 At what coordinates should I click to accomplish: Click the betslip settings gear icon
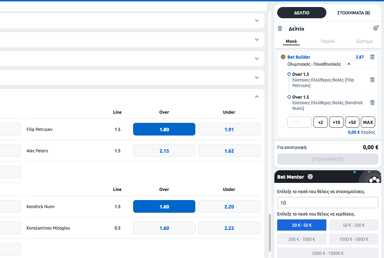point(375,28)
